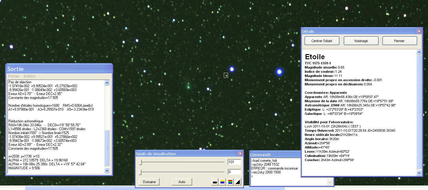The image size is (428, 190).
Task: Click the Commande window scroll down arrow
Action: point(329,182)
